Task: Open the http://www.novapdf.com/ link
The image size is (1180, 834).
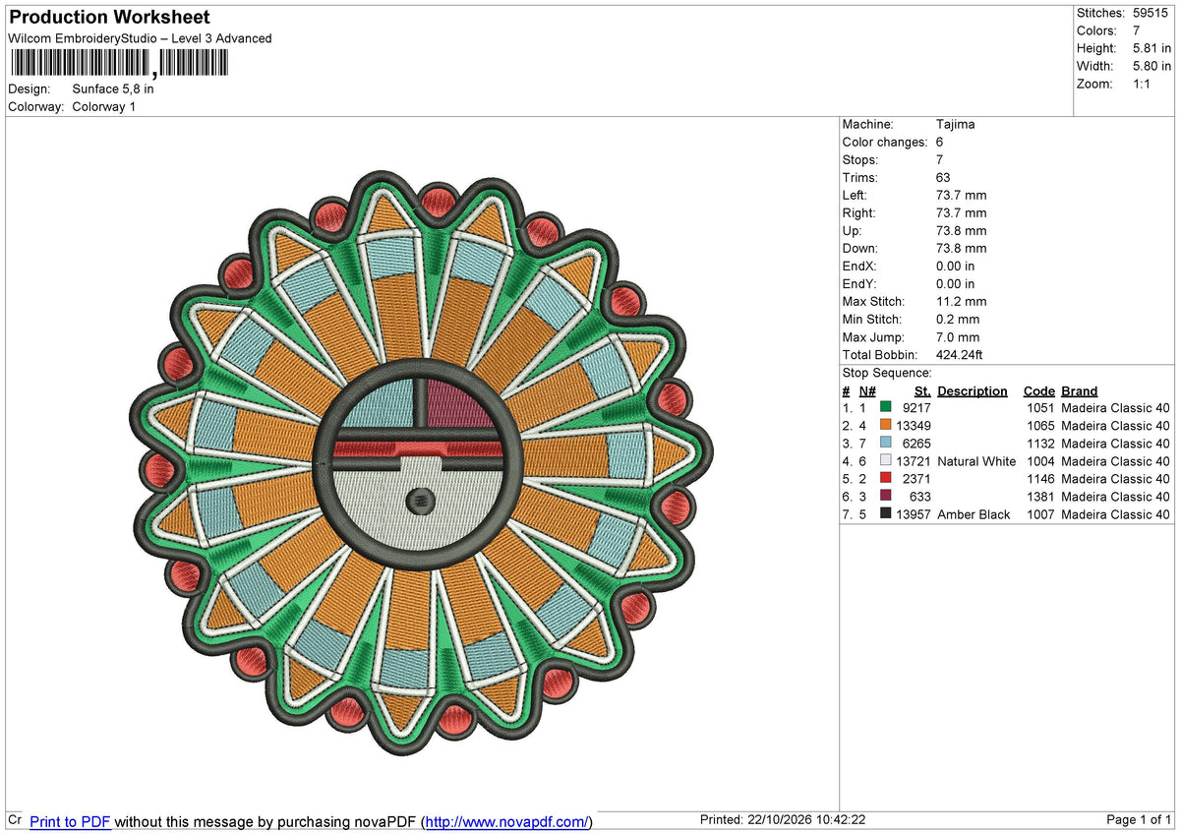Action: 507,821
